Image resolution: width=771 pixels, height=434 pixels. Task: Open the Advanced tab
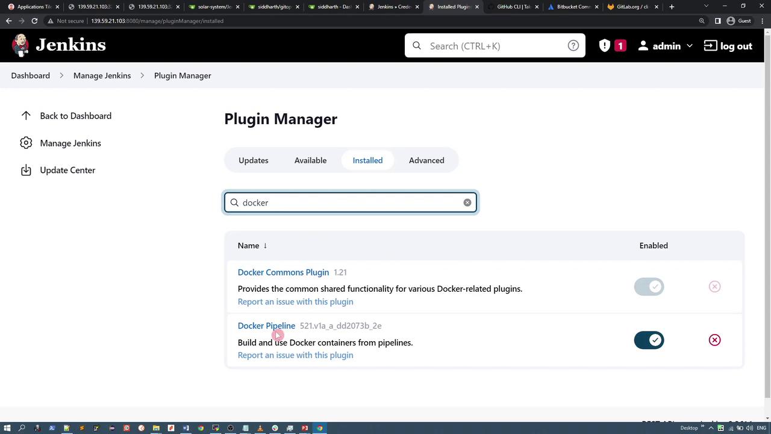[x=426, y=160]
